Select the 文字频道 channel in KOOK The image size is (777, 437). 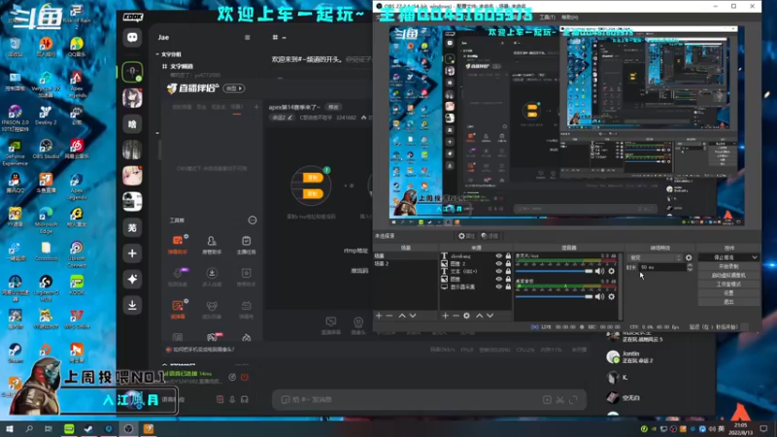[182, 66]
